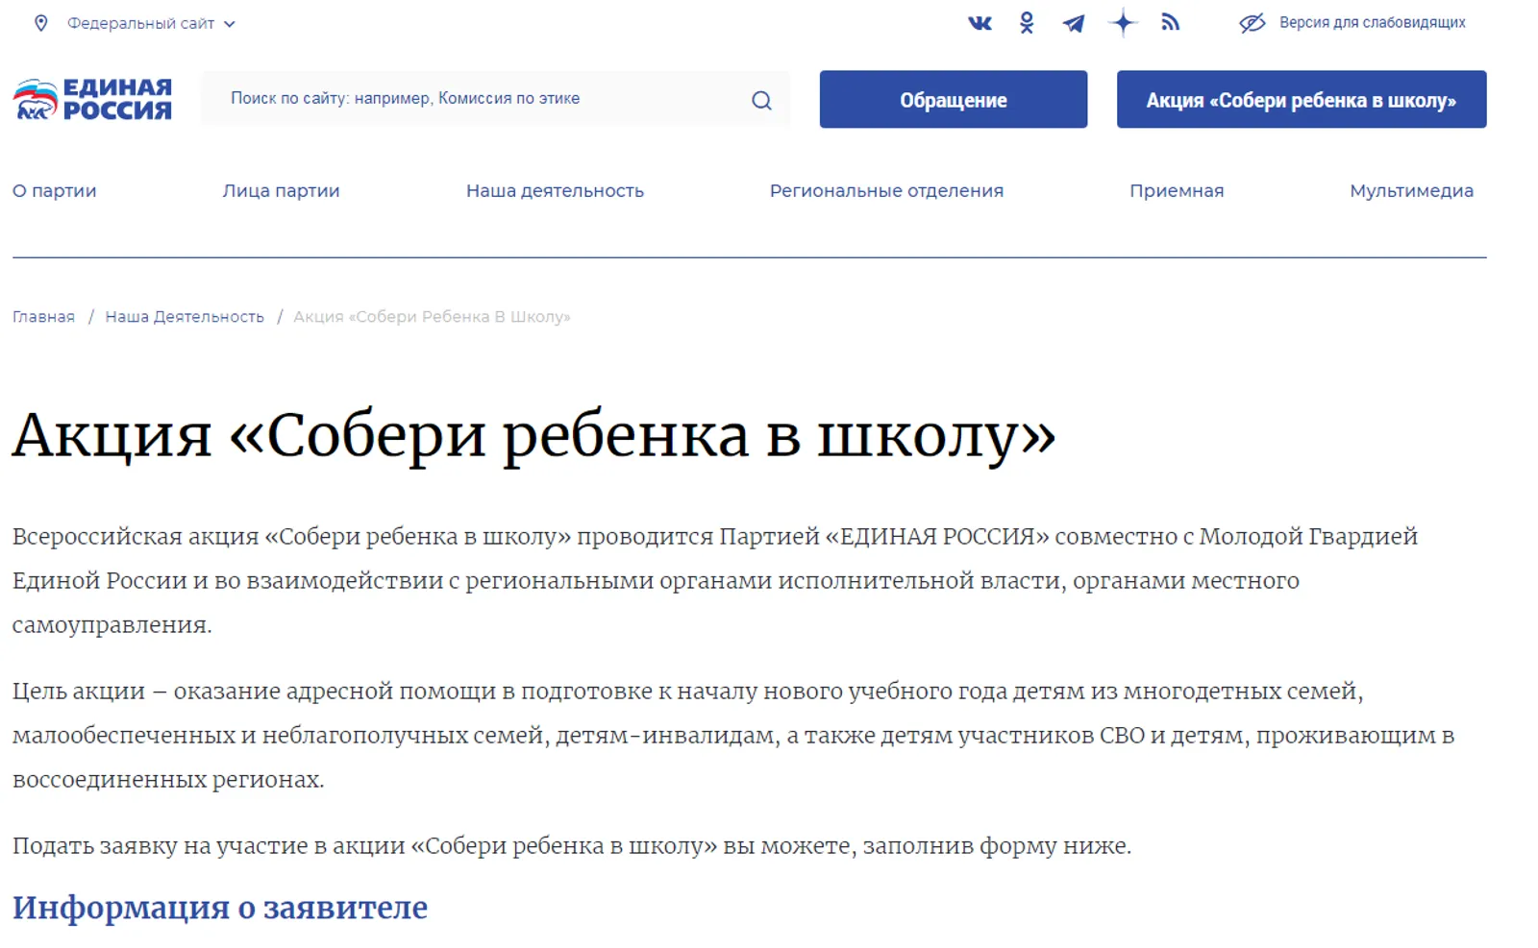The width and height of the screenshot is (1538, 948).
Task: Open the Приемная menu
Action: tap(1177, 190)
